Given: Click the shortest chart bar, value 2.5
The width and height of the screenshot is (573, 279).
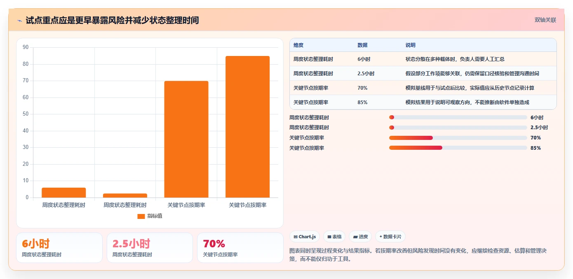Looking at the screenshot, I should click(125, 195).
